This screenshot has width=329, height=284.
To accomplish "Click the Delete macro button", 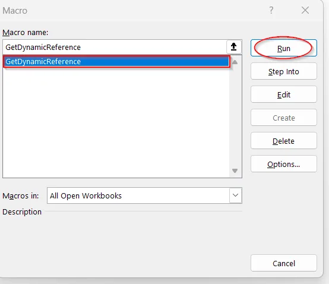I will 284,141.
